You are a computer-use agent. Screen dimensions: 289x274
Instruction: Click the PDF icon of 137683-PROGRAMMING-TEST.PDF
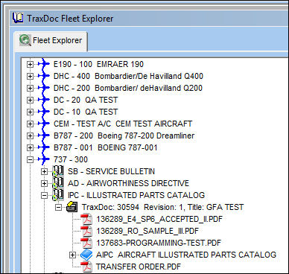click(x=86, y=243)
